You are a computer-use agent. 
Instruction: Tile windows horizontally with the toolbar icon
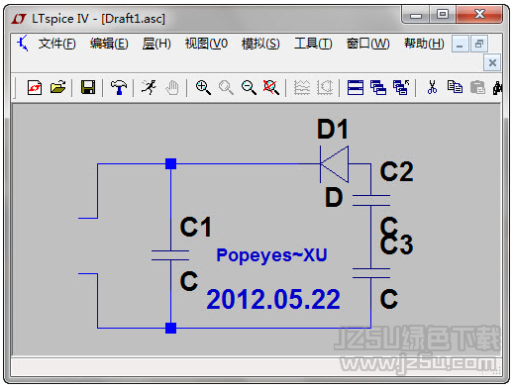coord(356,88)
